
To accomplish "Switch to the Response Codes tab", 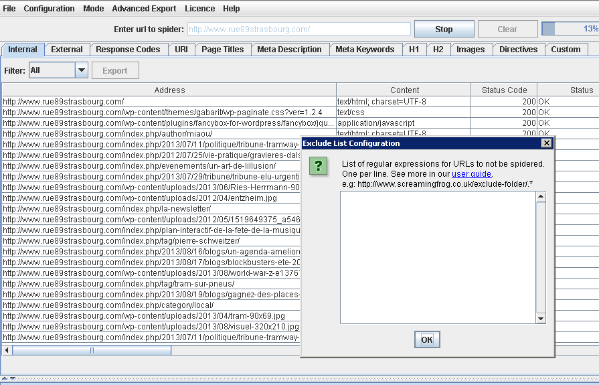I will click(x=128, y=50).
